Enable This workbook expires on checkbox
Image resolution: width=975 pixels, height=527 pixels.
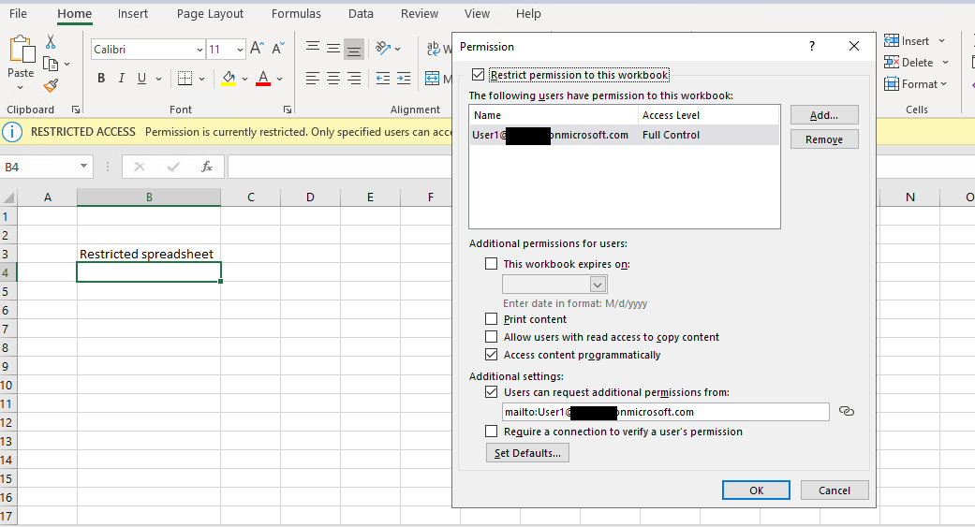click(491, 264)
